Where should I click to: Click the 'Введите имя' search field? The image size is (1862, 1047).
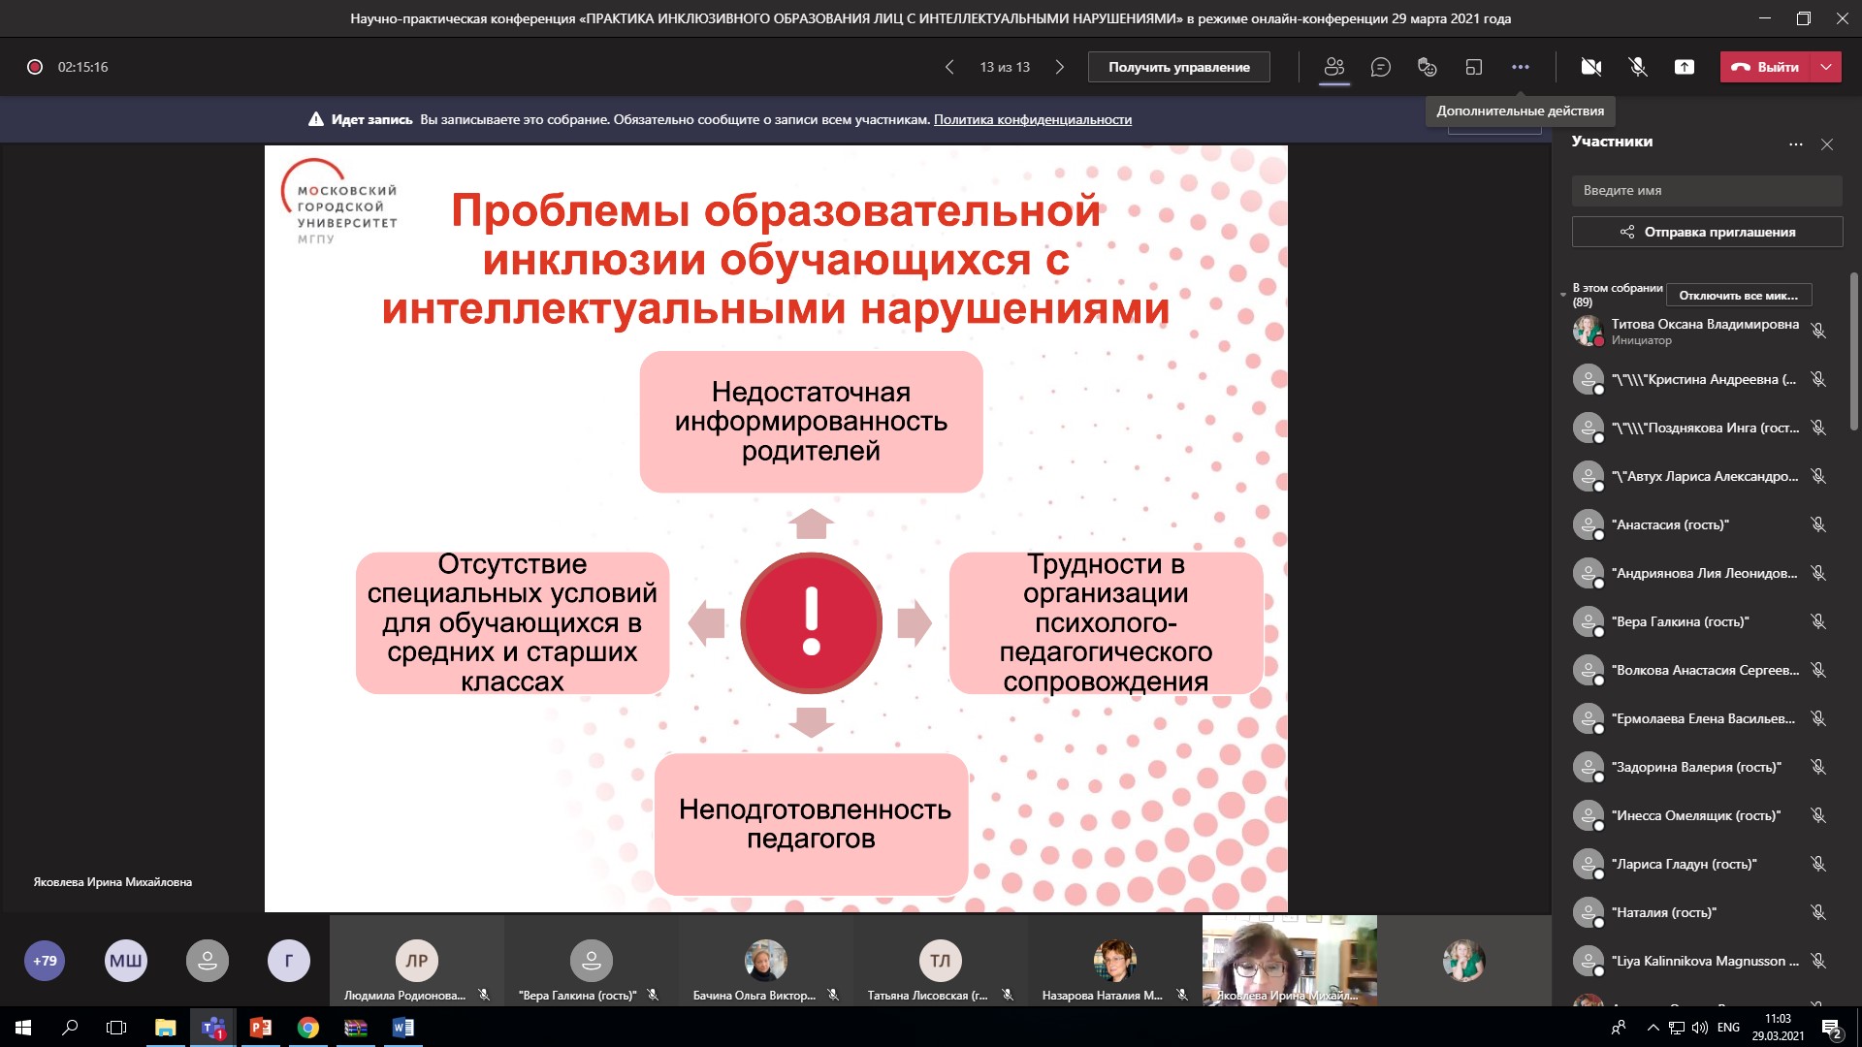click(x=1707, y=190)
